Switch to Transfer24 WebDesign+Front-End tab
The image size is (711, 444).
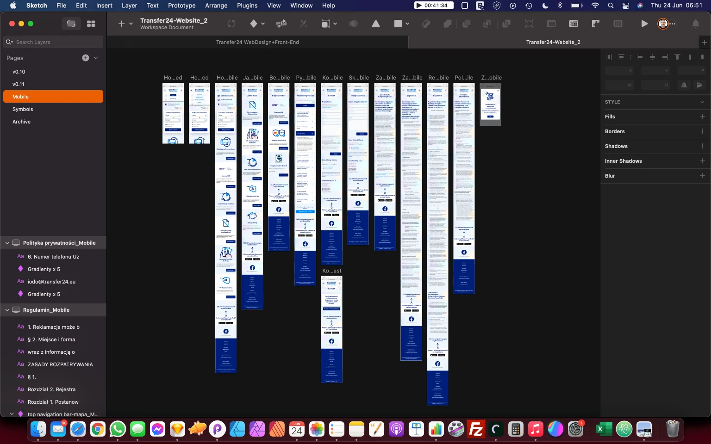(257, 42)
